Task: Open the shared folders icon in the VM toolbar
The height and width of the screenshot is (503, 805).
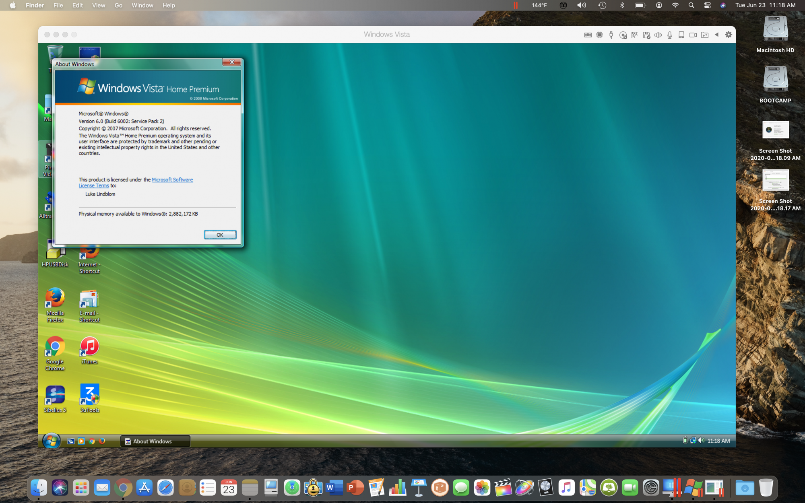Action: [x=705, y=35]
